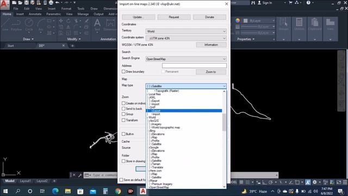Enable the Transform checkbox
Image resolution: width=348 pixels, height=196 pixels.
tap(123, 120)
